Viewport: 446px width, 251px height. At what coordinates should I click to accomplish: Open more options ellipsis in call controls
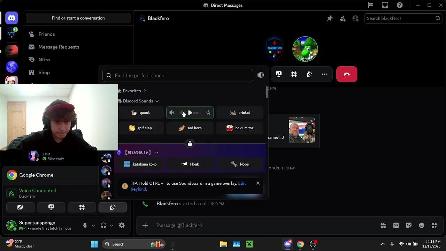(x=325, y=74)
